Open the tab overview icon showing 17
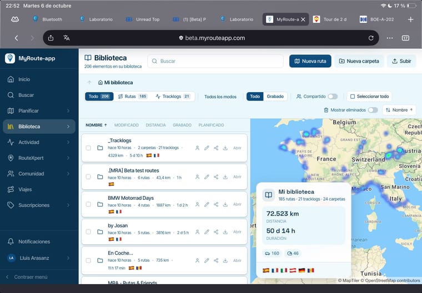Viewport: 422px width, 293px height. click(405, 38)
